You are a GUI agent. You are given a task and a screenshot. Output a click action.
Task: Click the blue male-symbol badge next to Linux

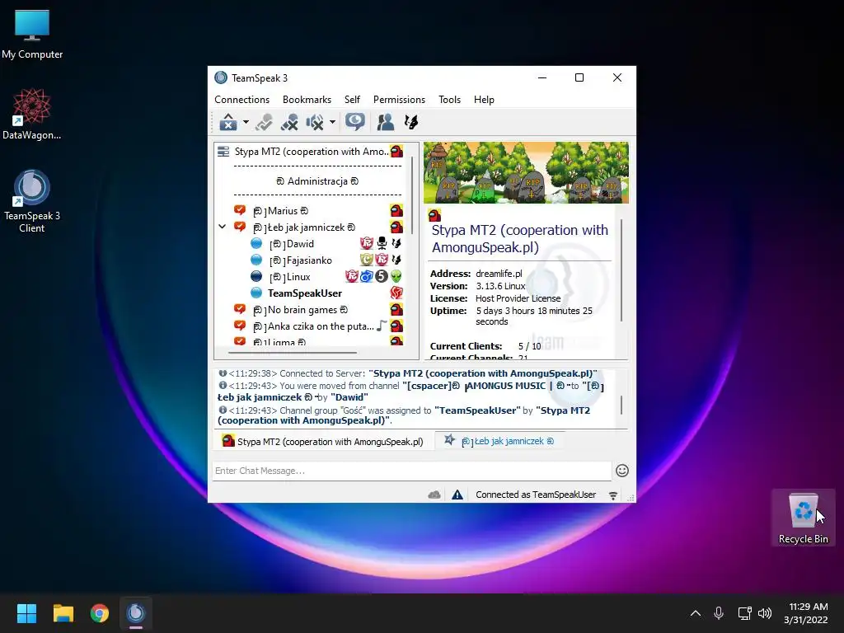367,277
